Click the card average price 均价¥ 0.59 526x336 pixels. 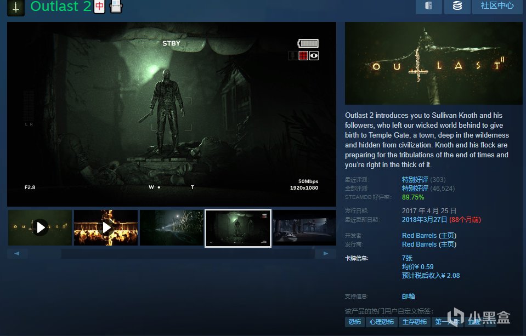pyautogui.click(x=417, y=266)
